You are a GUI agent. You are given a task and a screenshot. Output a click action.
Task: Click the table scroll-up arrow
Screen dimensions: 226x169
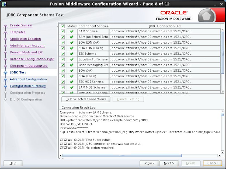pyautogui.click(x=222, y=30)
